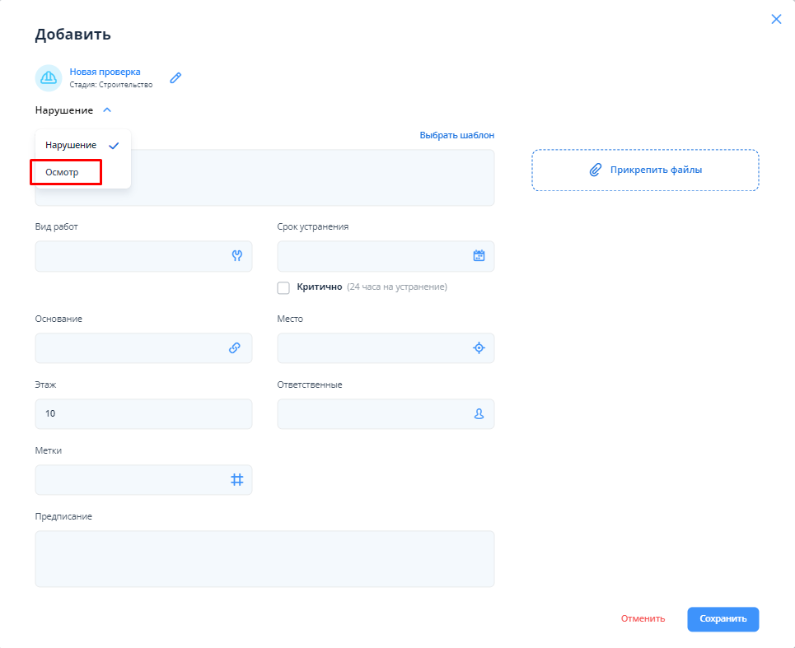Click the Выбрать шаблон link

456,135
